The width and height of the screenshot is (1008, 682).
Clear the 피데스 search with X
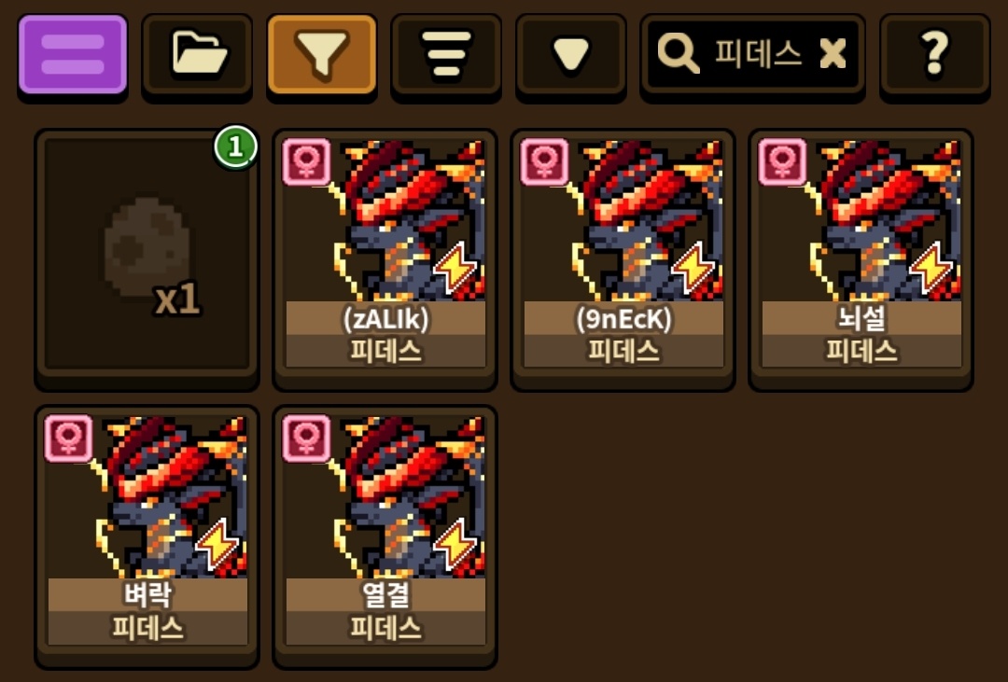pos(833,52)
